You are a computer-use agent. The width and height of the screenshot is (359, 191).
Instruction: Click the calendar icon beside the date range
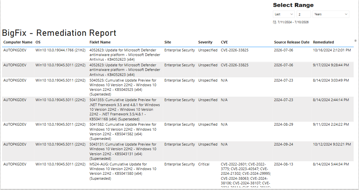click(x=275, y=22)
